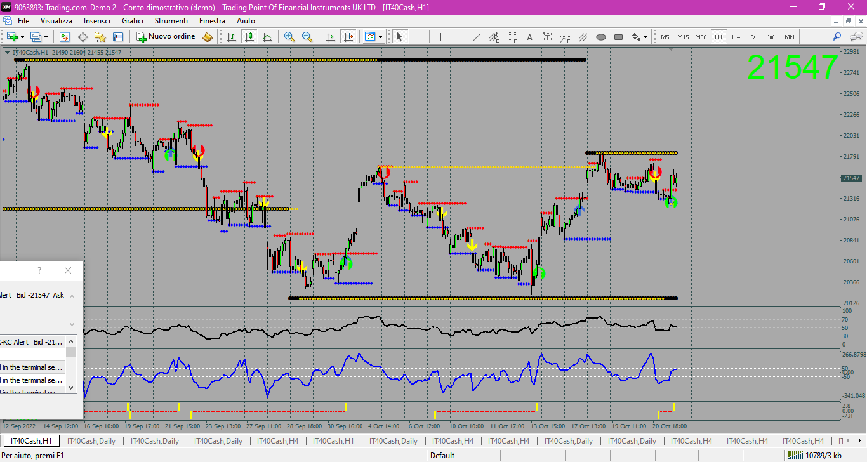867x462 pixels.
Task: Select the active IT40Cash,H1 chart tab
Action: point(32,441)
